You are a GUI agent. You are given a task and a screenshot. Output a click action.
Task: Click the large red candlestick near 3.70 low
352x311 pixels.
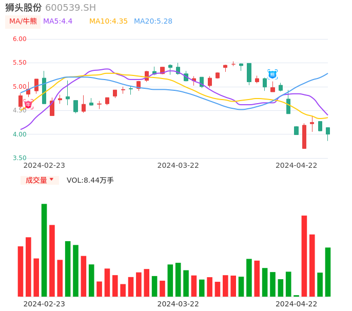(x=304, y=137)
